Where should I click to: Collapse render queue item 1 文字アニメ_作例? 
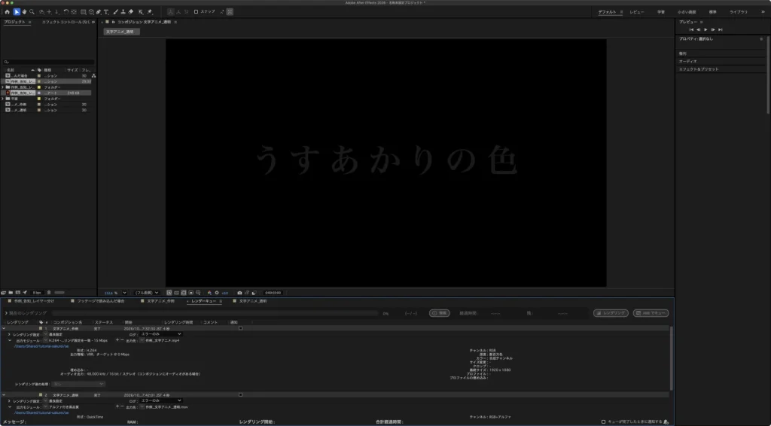(x=4, y=328)
